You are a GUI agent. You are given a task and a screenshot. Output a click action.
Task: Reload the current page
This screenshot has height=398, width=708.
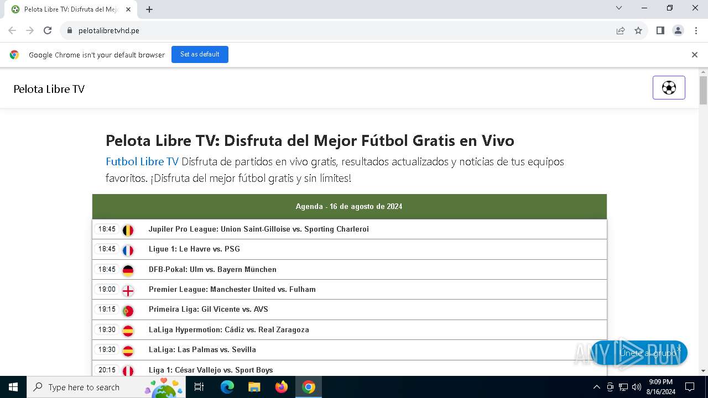click(48, 30)
